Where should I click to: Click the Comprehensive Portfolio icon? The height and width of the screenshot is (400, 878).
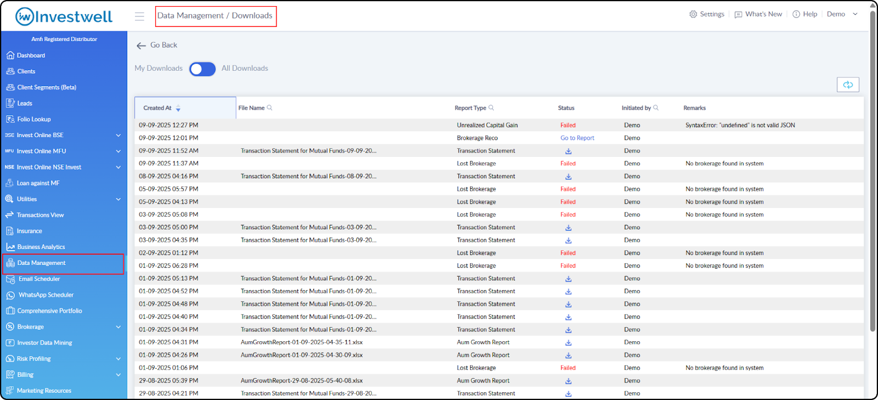click(10, 311)
